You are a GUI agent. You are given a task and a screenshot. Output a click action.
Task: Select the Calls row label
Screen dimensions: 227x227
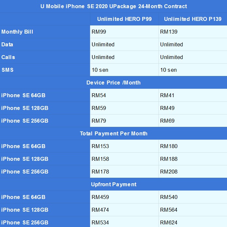point(8,57)
